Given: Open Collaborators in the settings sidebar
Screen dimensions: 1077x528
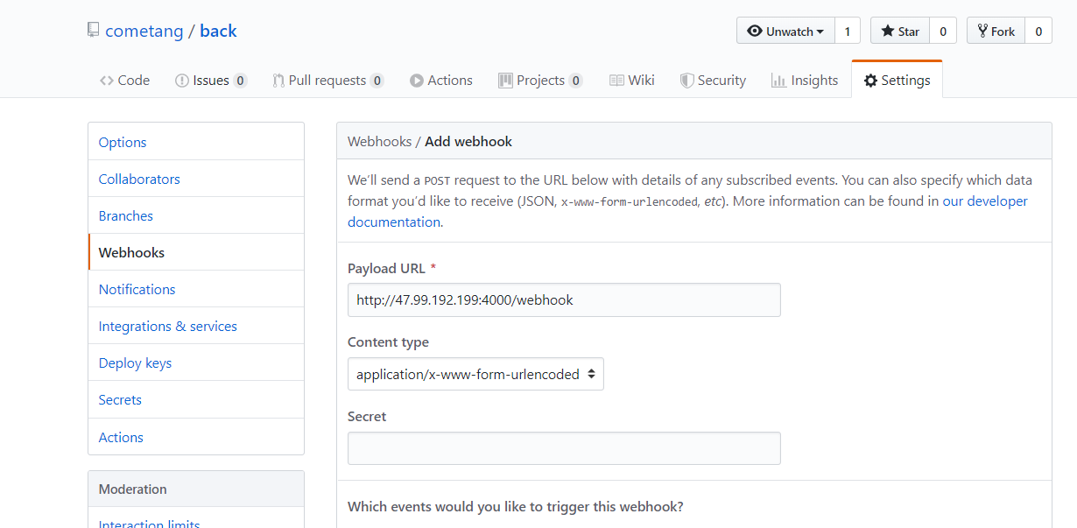Looking at the screenshot, I should tap(196, 179).
